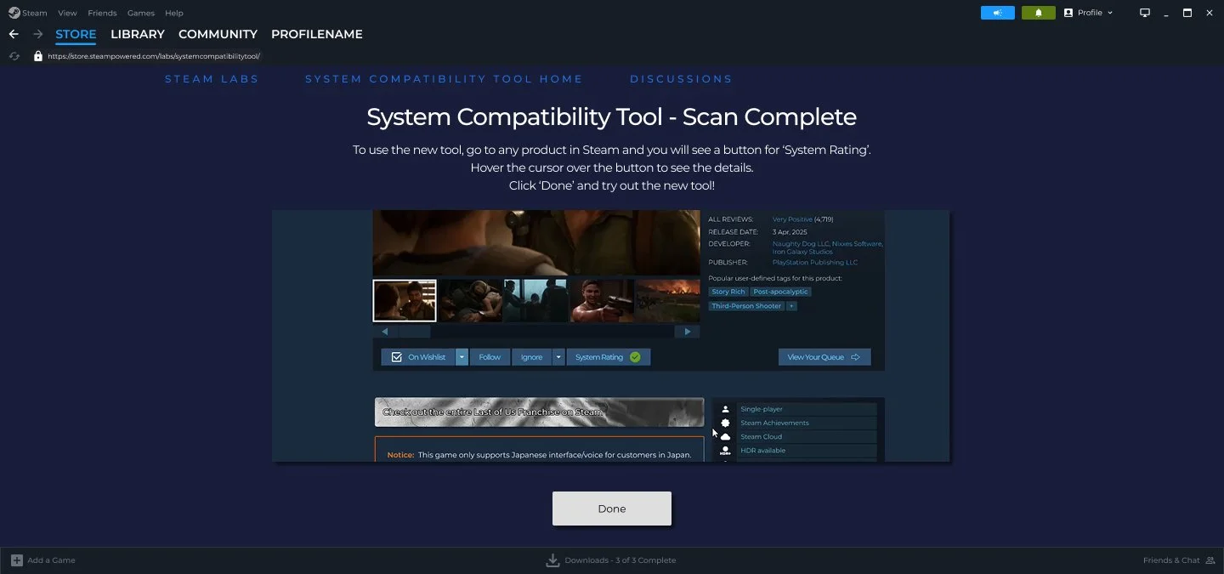
Task: Click the green System Rating checkmark icon
Action: 634,357
